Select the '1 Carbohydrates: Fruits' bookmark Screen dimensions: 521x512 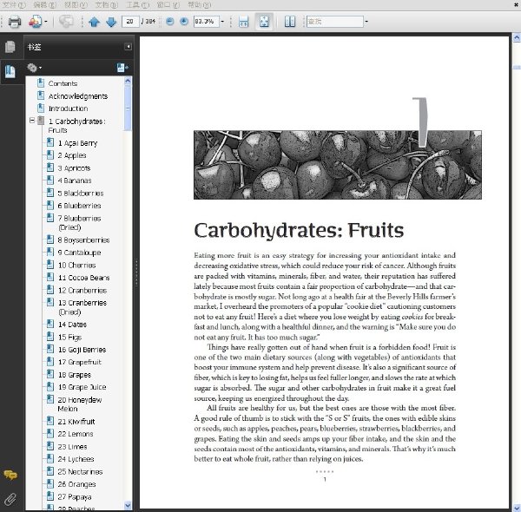pyautogui.click(x=76, y=126)
